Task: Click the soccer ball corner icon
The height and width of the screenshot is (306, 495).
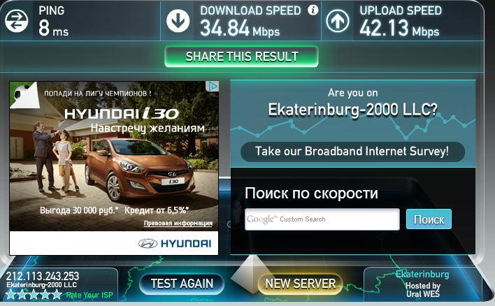Action: [24, 94]
